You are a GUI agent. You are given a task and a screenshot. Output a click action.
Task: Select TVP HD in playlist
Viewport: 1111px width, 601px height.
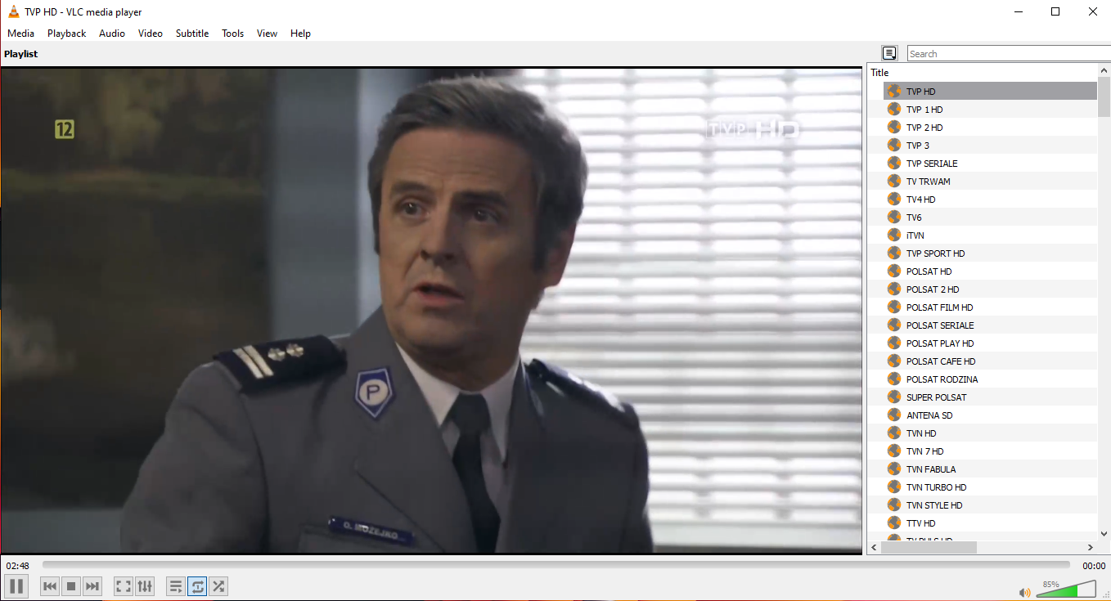(990, 92)
